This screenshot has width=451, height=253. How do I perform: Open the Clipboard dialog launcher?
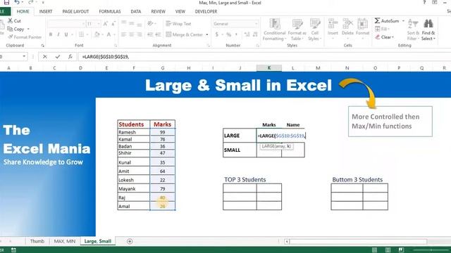point(42,45)
